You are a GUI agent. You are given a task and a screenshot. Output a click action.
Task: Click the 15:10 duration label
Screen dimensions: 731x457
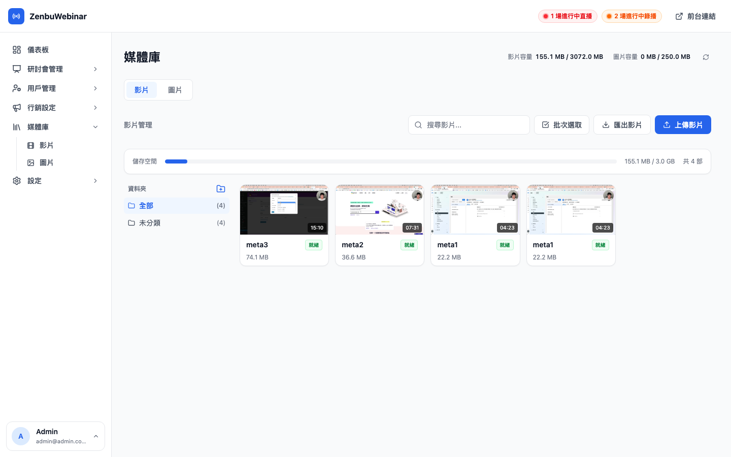click(317, 227)
